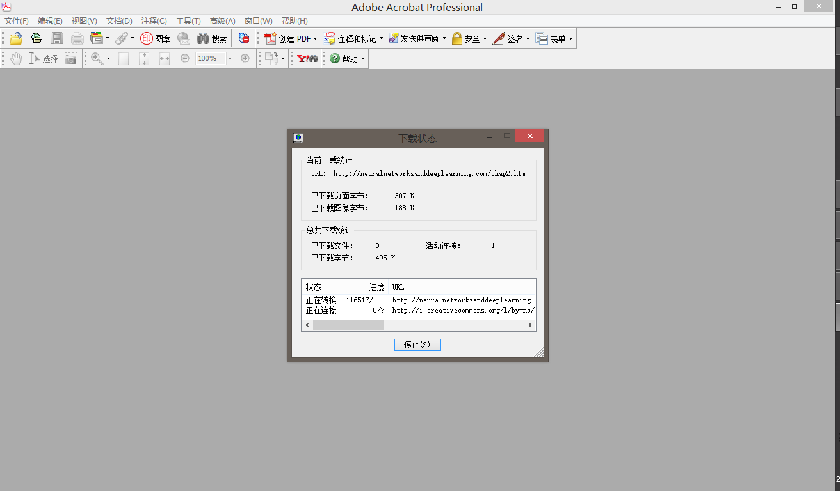Click the open web page globe icon
This screenshot has width=840, height=491.
pos(36,38)
